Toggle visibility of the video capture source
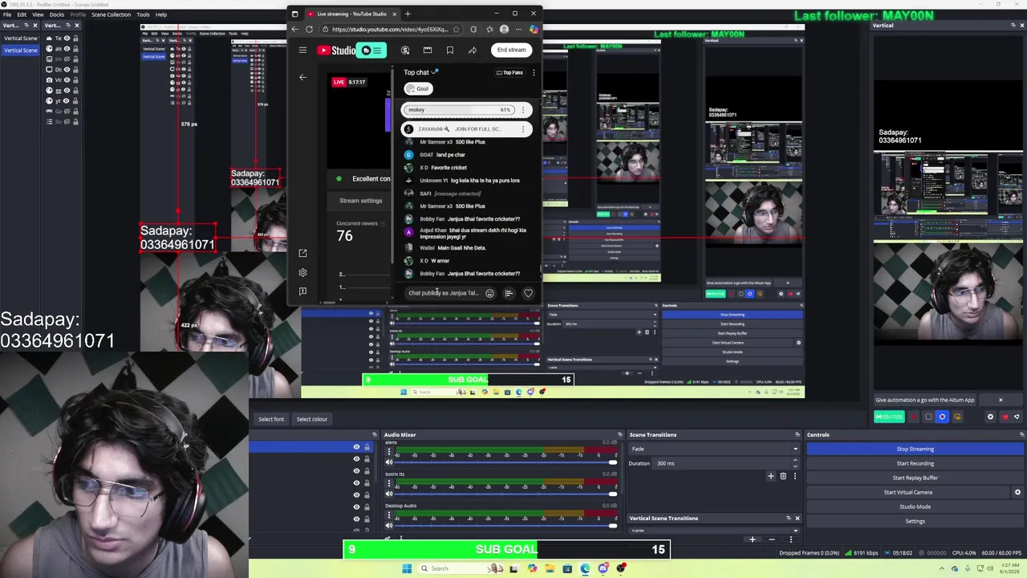Image resolution: width=1027 pixels, height=578 pixels. pos(67,80)
